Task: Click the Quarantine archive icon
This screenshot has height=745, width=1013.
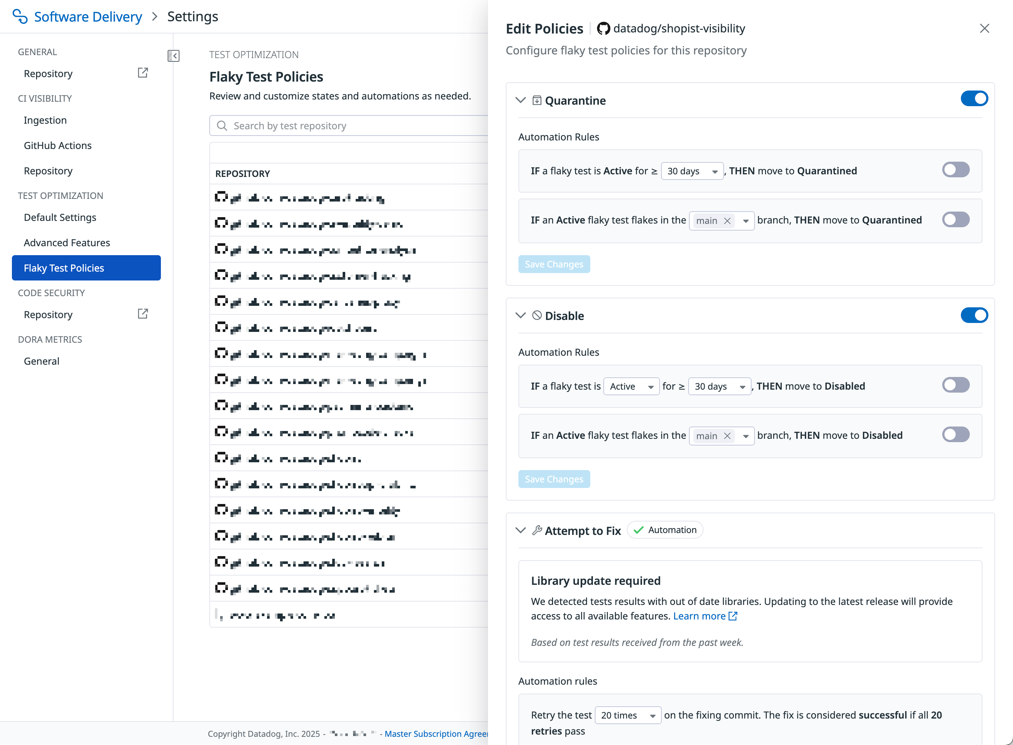Action: [x=536, y=100]
